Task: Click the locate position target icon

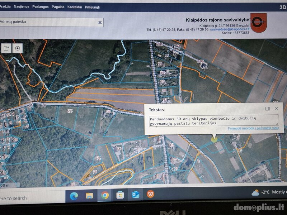Action: point(17,48)
